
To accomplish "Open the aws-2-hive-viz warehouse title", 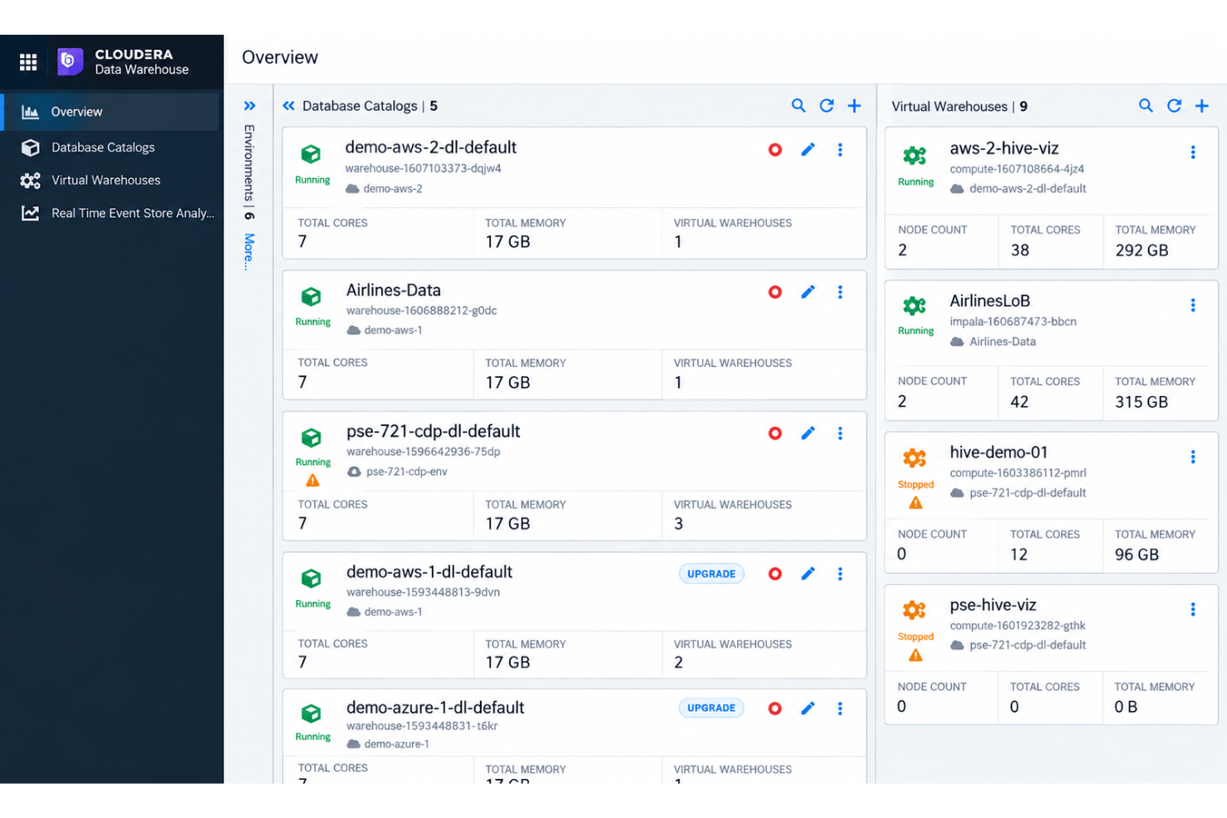I will (1004, 148).
